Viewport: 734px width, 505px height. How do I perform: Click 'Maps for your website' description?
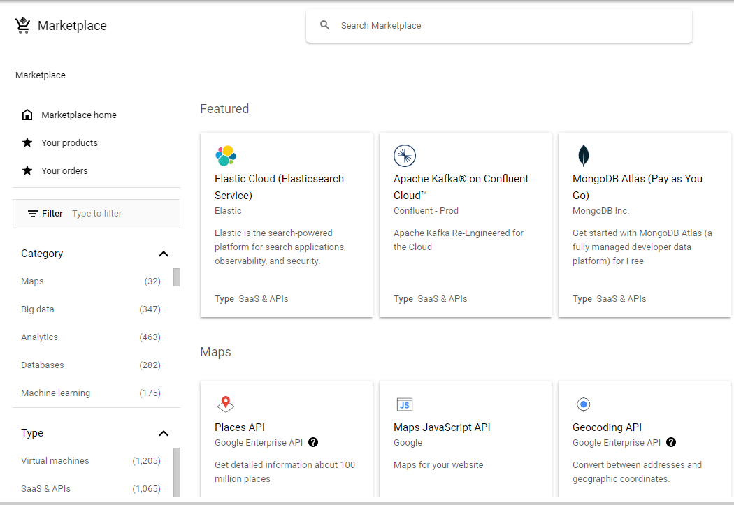(x=438, y=465)
